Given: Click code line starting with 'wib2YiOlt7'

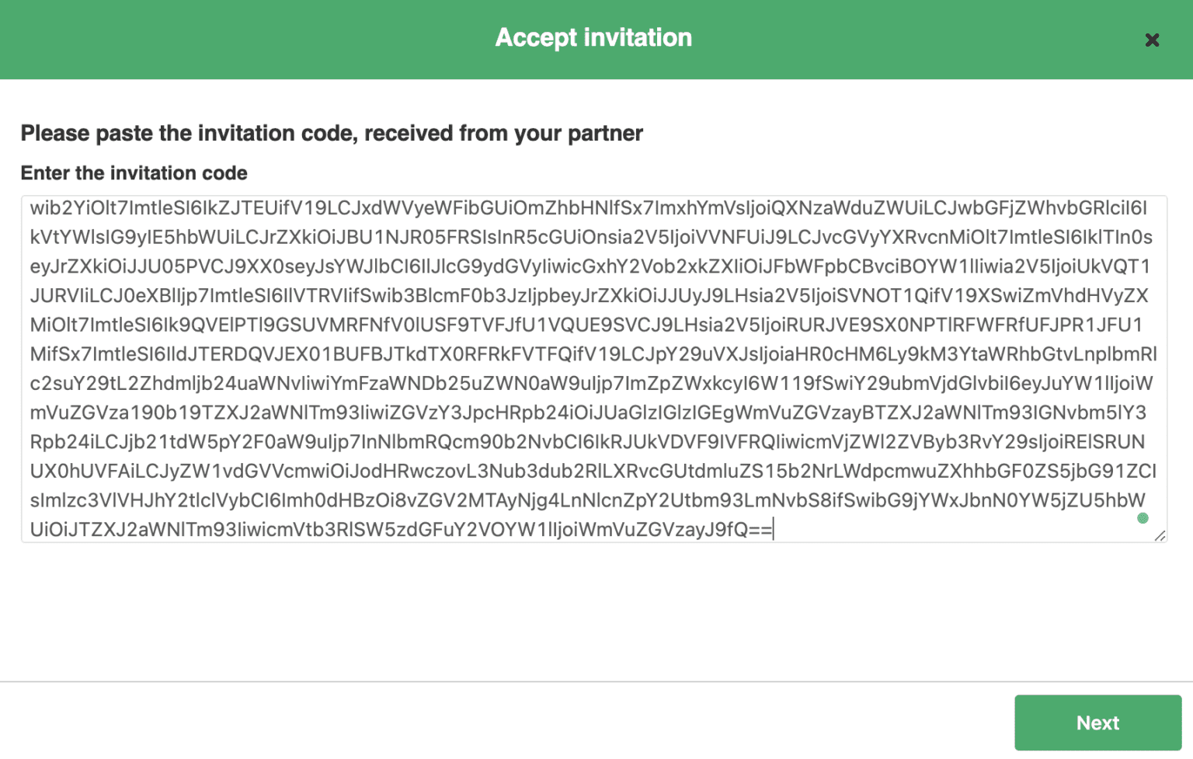Looking at the screenshot, I should [589, 208].
